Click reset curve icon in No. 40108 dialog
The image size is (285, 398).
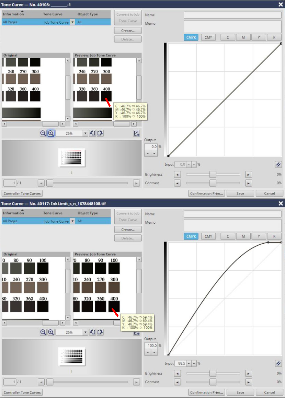[x=278, y=164]
